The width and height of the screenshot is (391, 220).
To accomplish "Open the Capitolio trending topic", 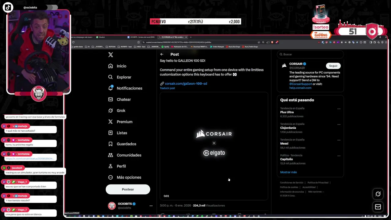I will coord(287,159).
